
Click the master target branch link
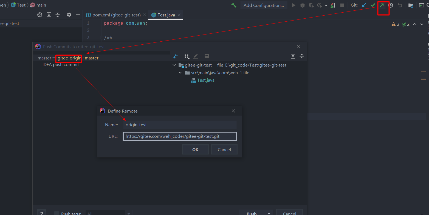point(91,58)
